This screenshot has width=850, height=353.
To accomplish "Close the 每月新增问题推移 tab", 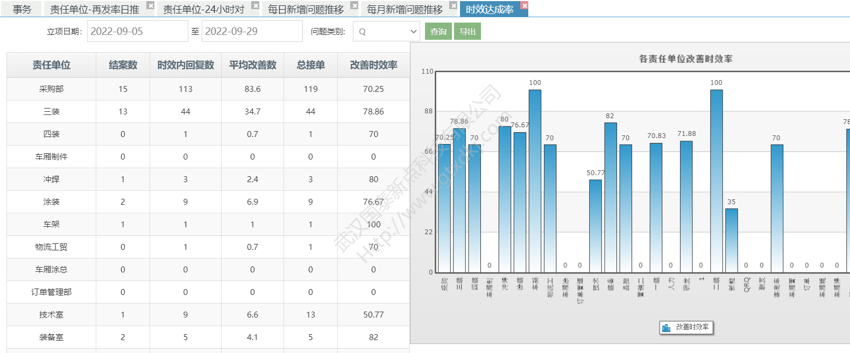I will [x=454, y=5].
